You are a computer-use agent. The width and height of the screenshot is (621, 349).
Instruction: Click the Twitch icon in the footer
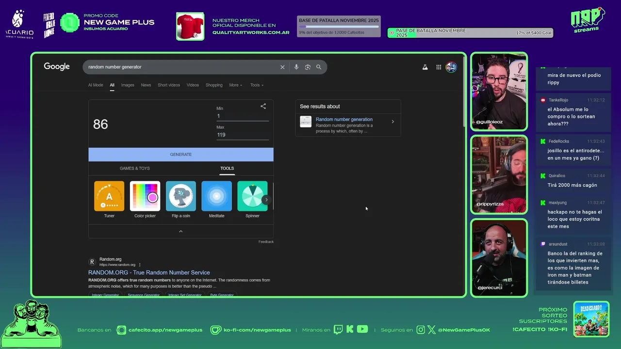338,330
